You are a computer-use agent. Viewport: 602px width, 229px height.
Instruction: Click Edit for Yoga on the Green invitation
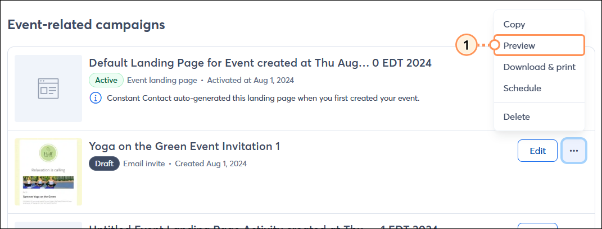537,151
